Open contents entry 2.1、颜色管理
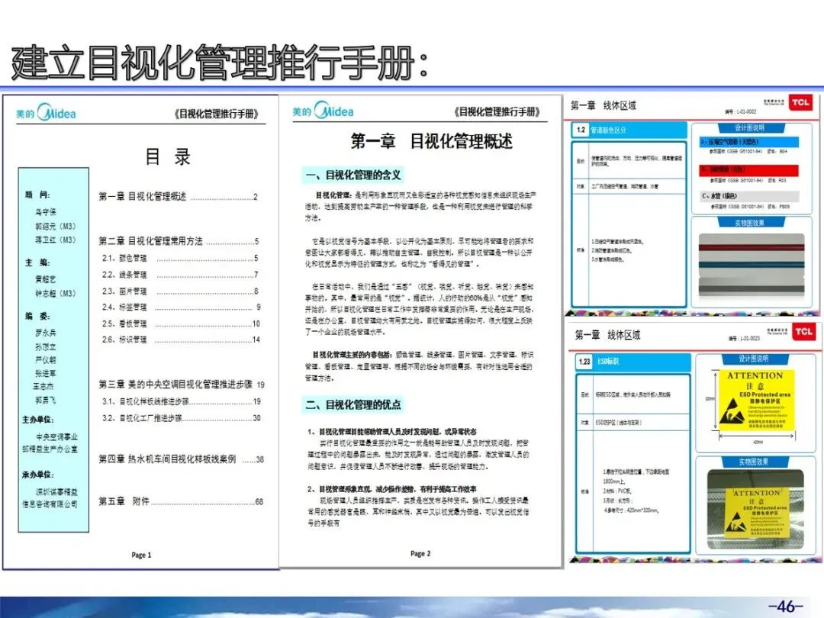 180,258
